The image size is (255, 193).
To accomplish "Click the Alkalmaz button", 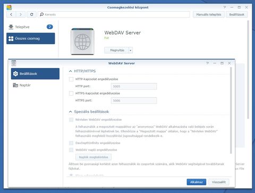I will [x=197, y=182].
